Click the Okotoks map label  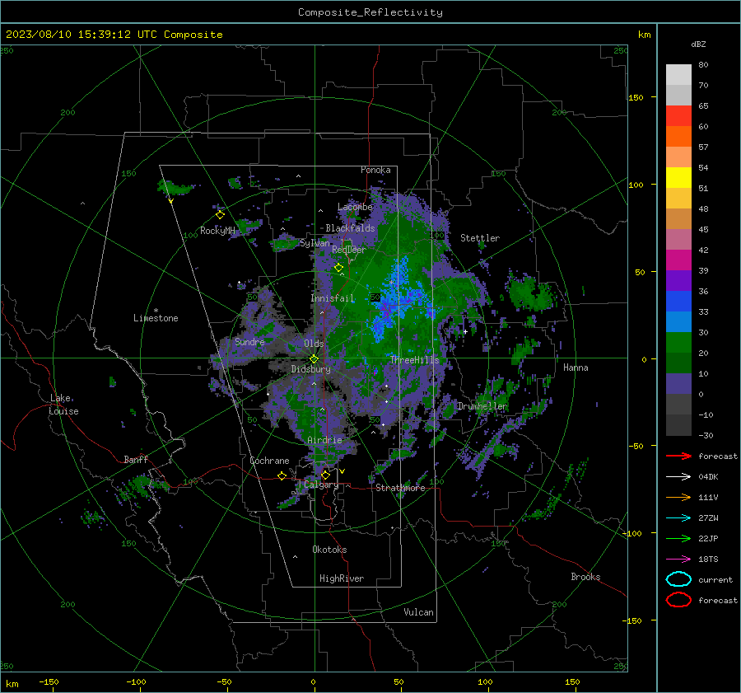[x=329, y=550]
